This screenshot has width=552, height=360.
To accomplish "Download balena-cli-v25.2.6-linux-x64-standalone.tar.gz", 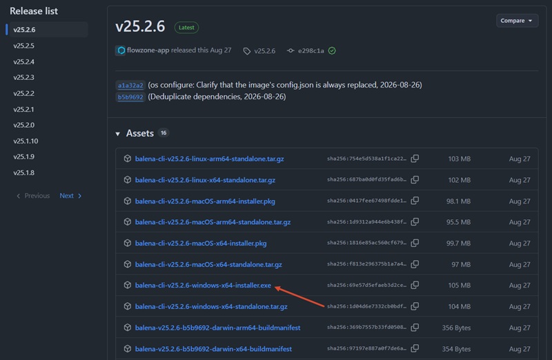I will pyautogui.click(x=205, y=180).
